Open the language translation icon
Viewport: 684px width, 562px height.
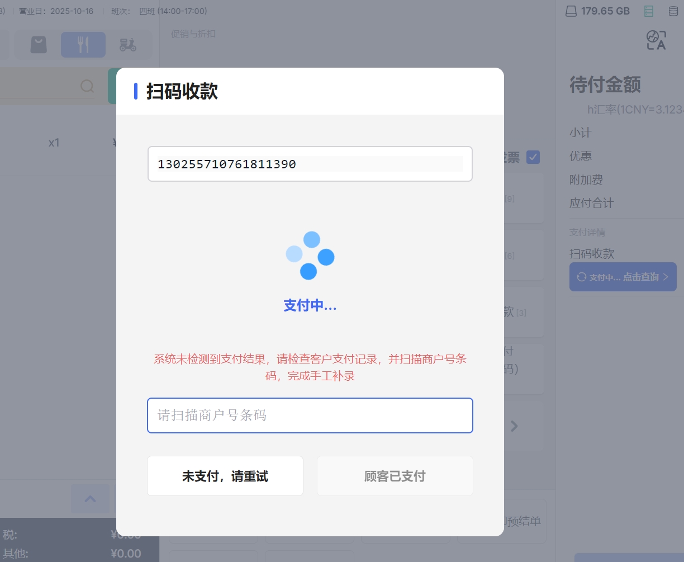click(x=656, y=40)
